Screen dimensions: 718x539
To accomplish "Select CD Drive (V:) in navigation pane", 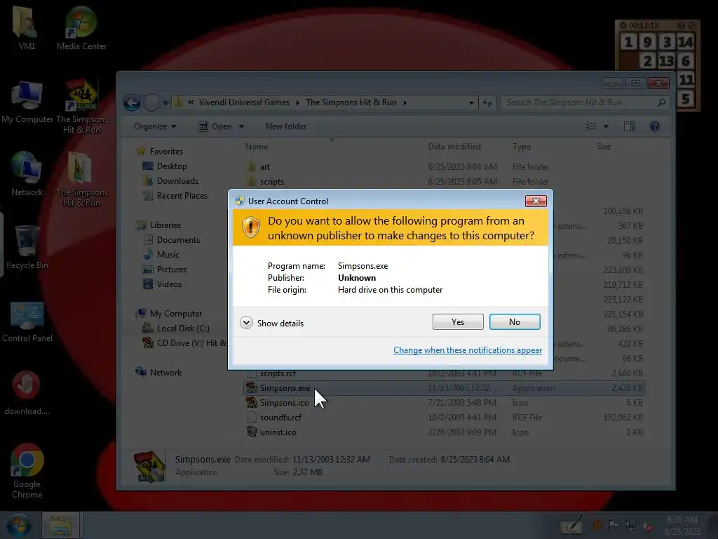I will coord(184,342).
